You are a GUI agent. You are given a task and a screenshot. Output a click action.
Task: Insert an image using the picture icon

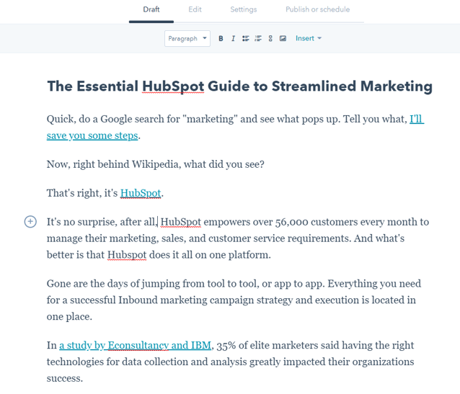point(283,38)
